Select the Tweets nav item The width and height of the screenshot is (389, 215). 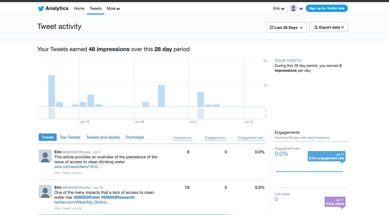95,8
